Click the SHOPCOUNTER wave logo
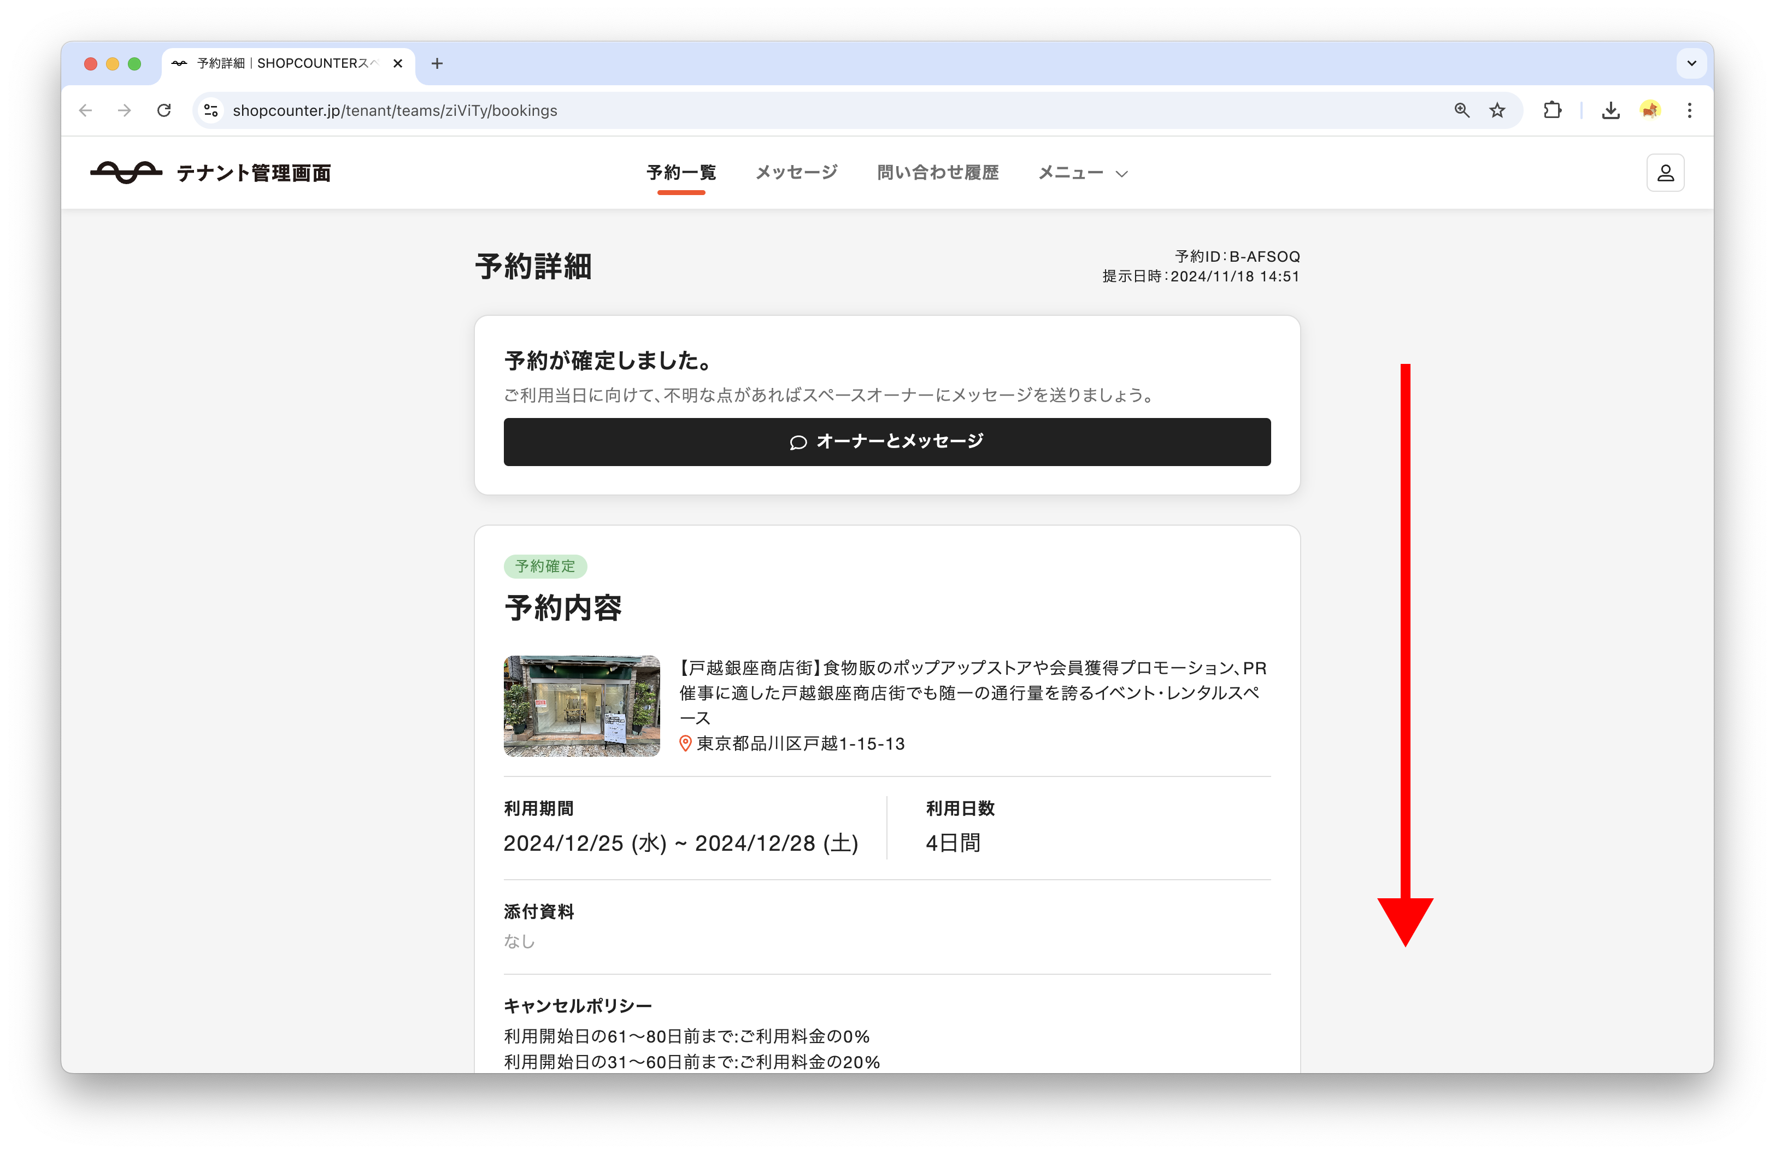 (x=126, y=172)
